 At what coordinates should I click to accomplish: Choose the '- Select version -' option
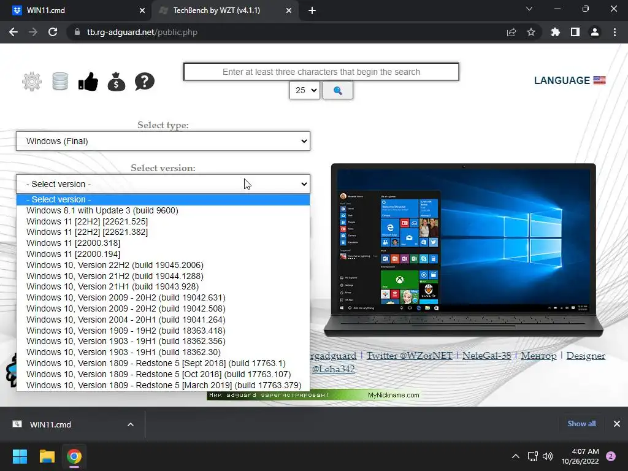(x=163, y=199)
